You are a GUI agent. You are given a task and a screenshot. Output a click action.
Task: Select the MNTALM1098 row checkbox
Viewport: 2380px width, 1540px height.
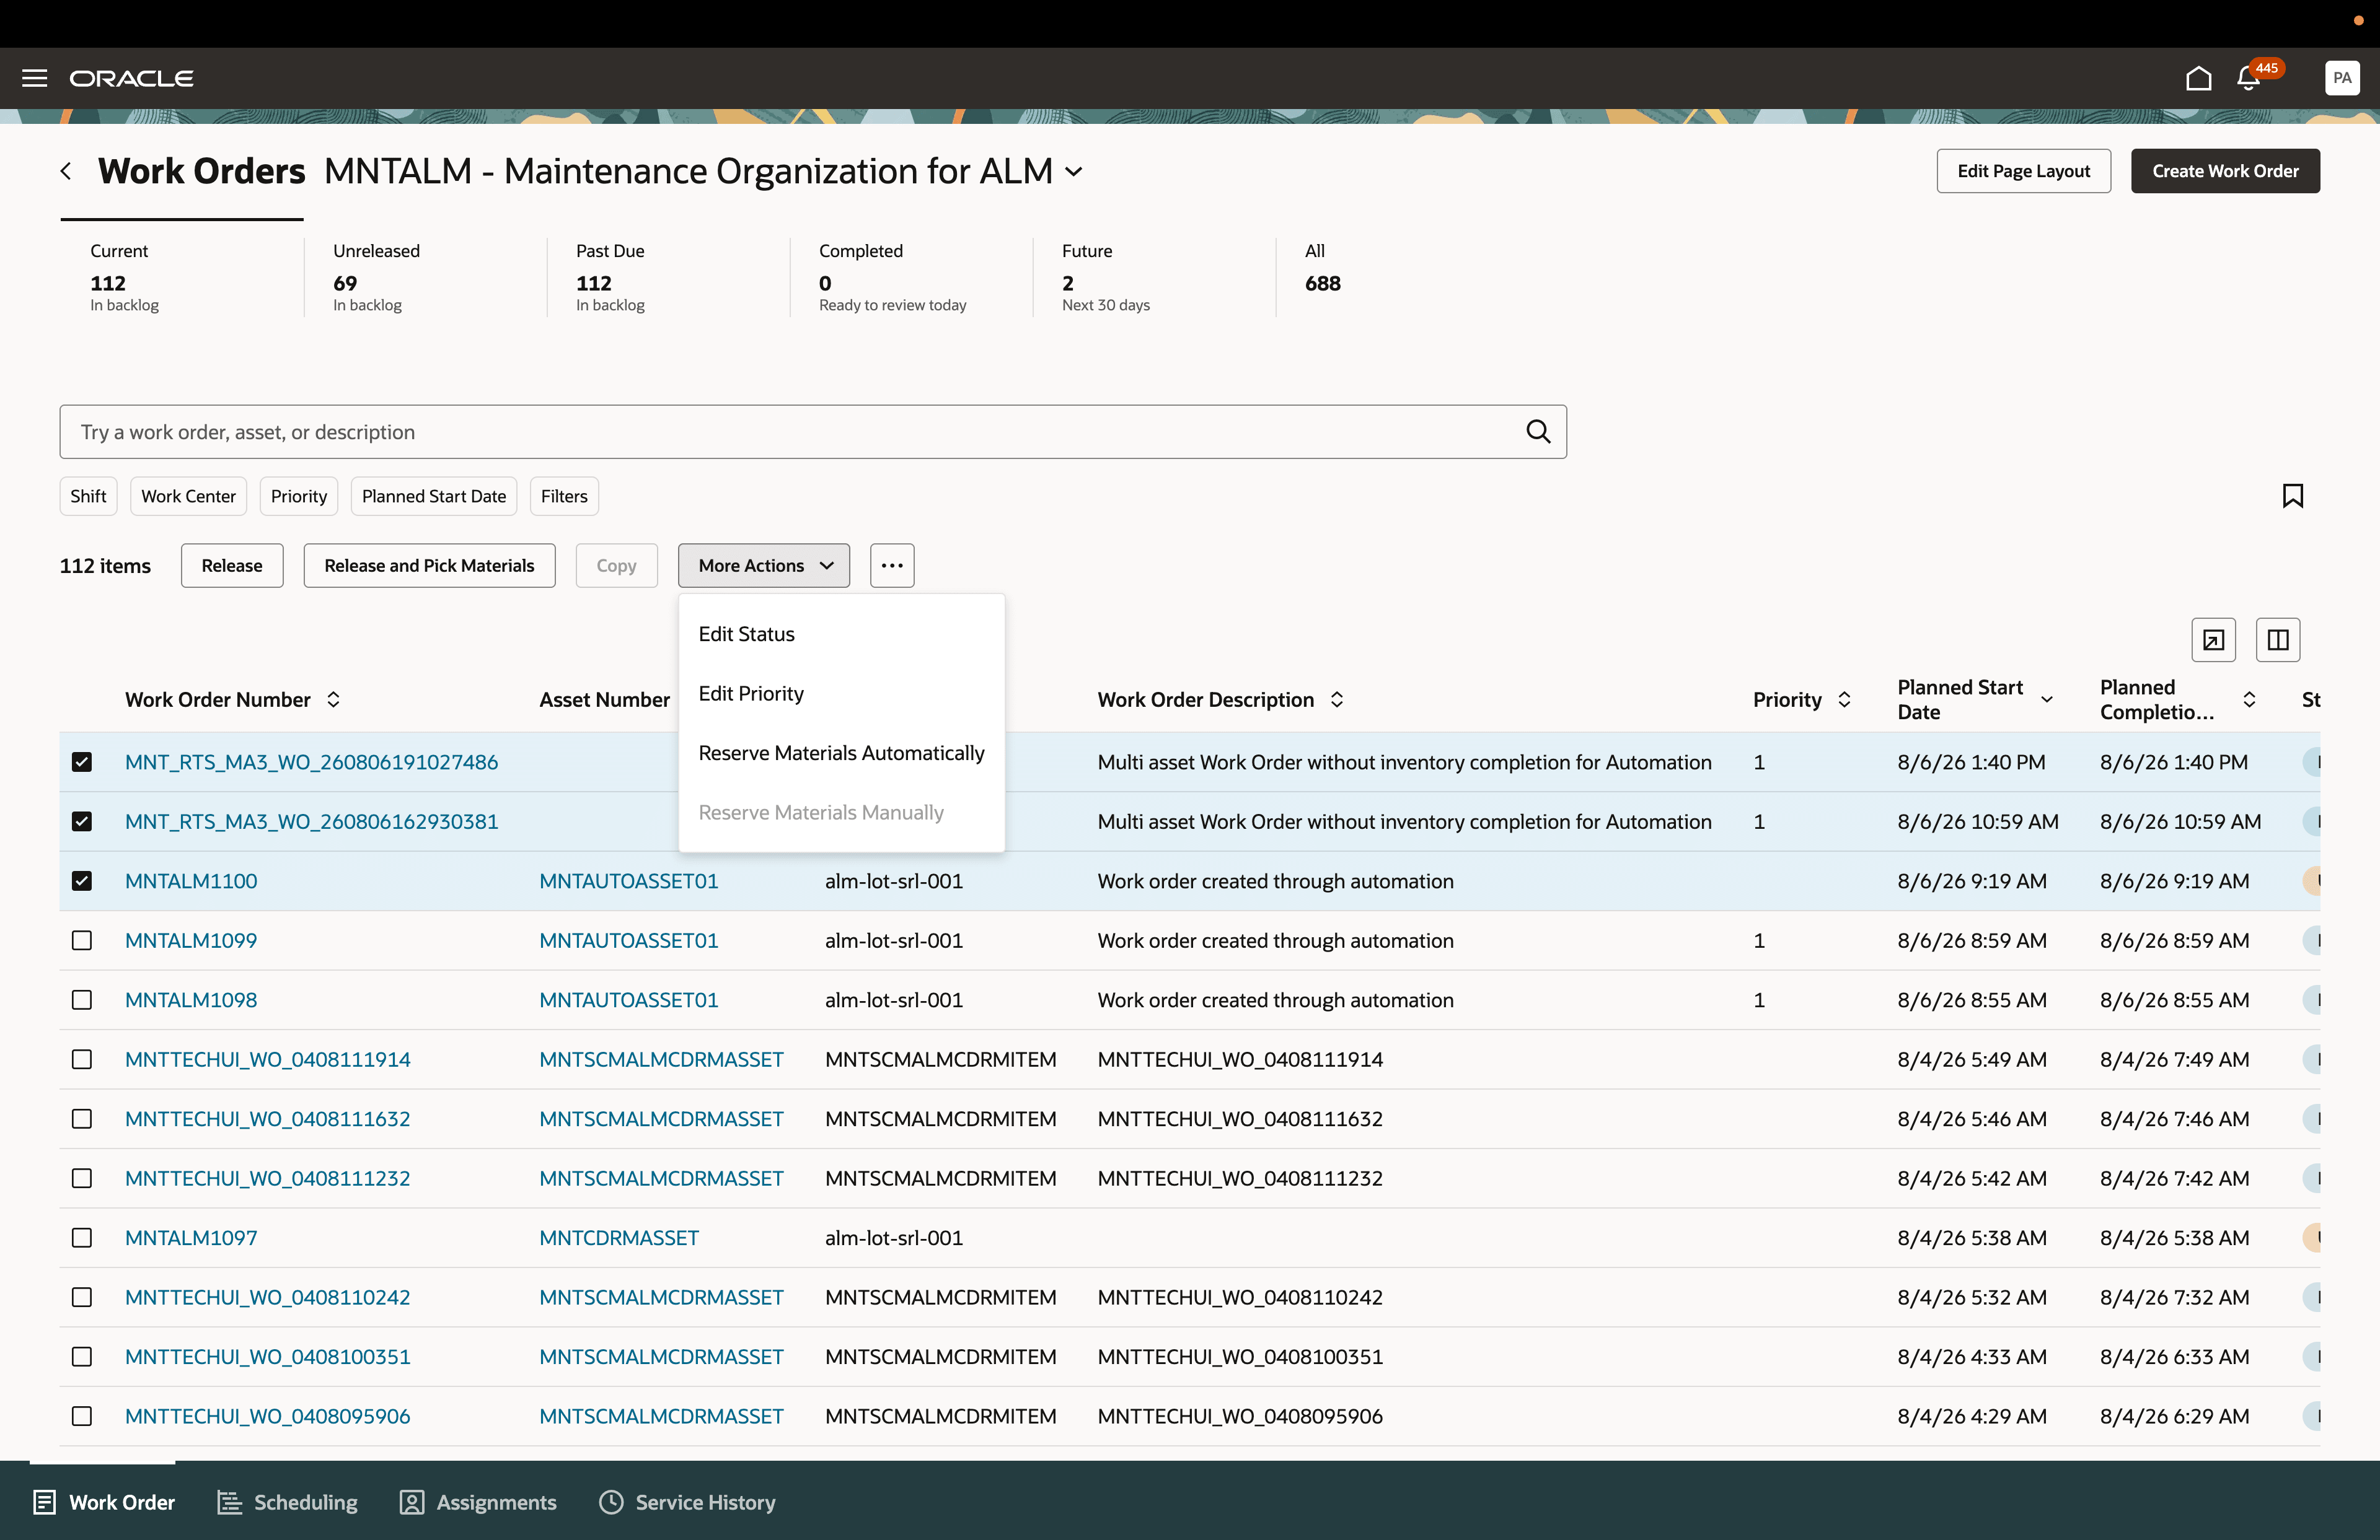point(82,999)
